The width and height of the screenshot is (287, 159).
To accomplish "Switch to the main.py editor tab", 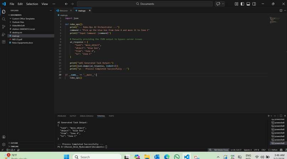I will click(x=82, y=11).
